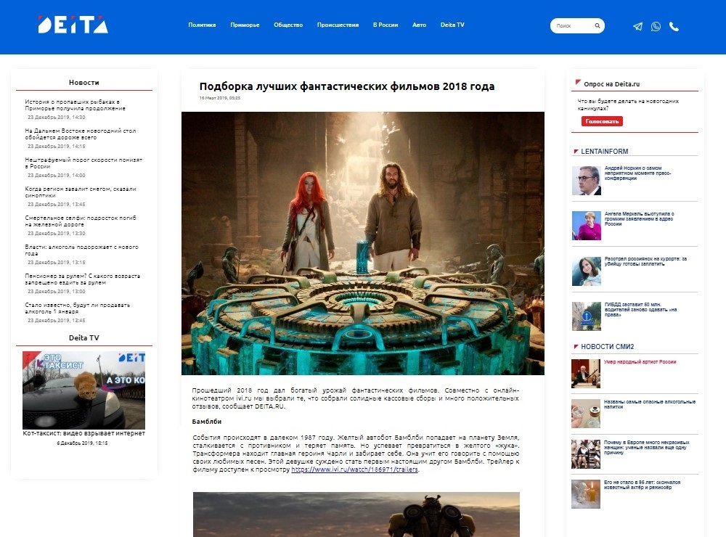This screenshot has width=726, height=537.
Task: Open the Ангела Меркель article link
Action: click(639, 218)
